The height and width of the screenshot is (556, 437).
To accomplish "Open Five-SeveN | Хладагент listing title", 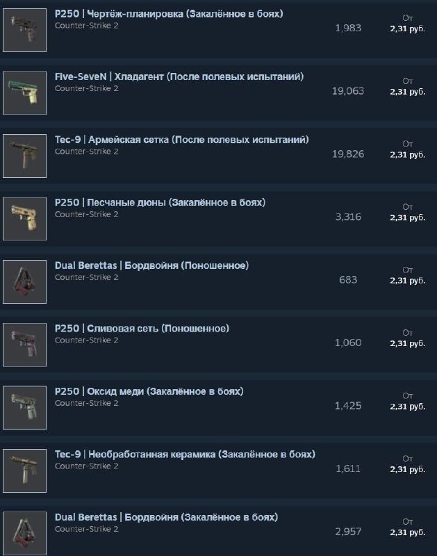I will (x=179, y=76).
